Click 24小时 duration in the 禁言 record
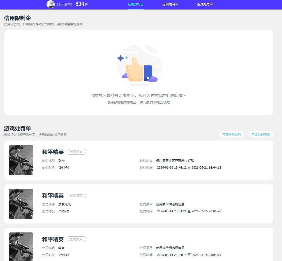Image resolution: width=282 pixels, height=261 pixels. pyautogui.click(x=64, y=255)
